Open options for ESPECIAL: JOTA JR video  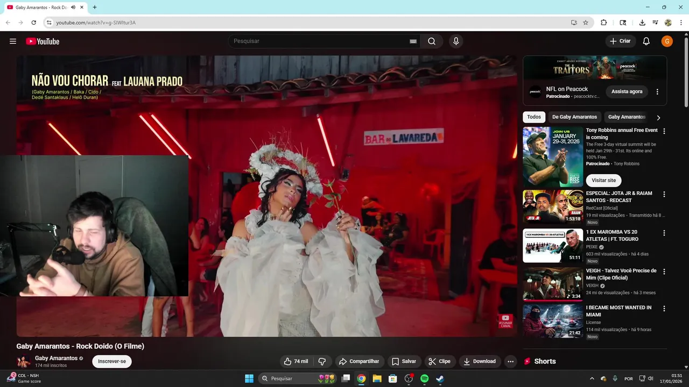point(664,194)
